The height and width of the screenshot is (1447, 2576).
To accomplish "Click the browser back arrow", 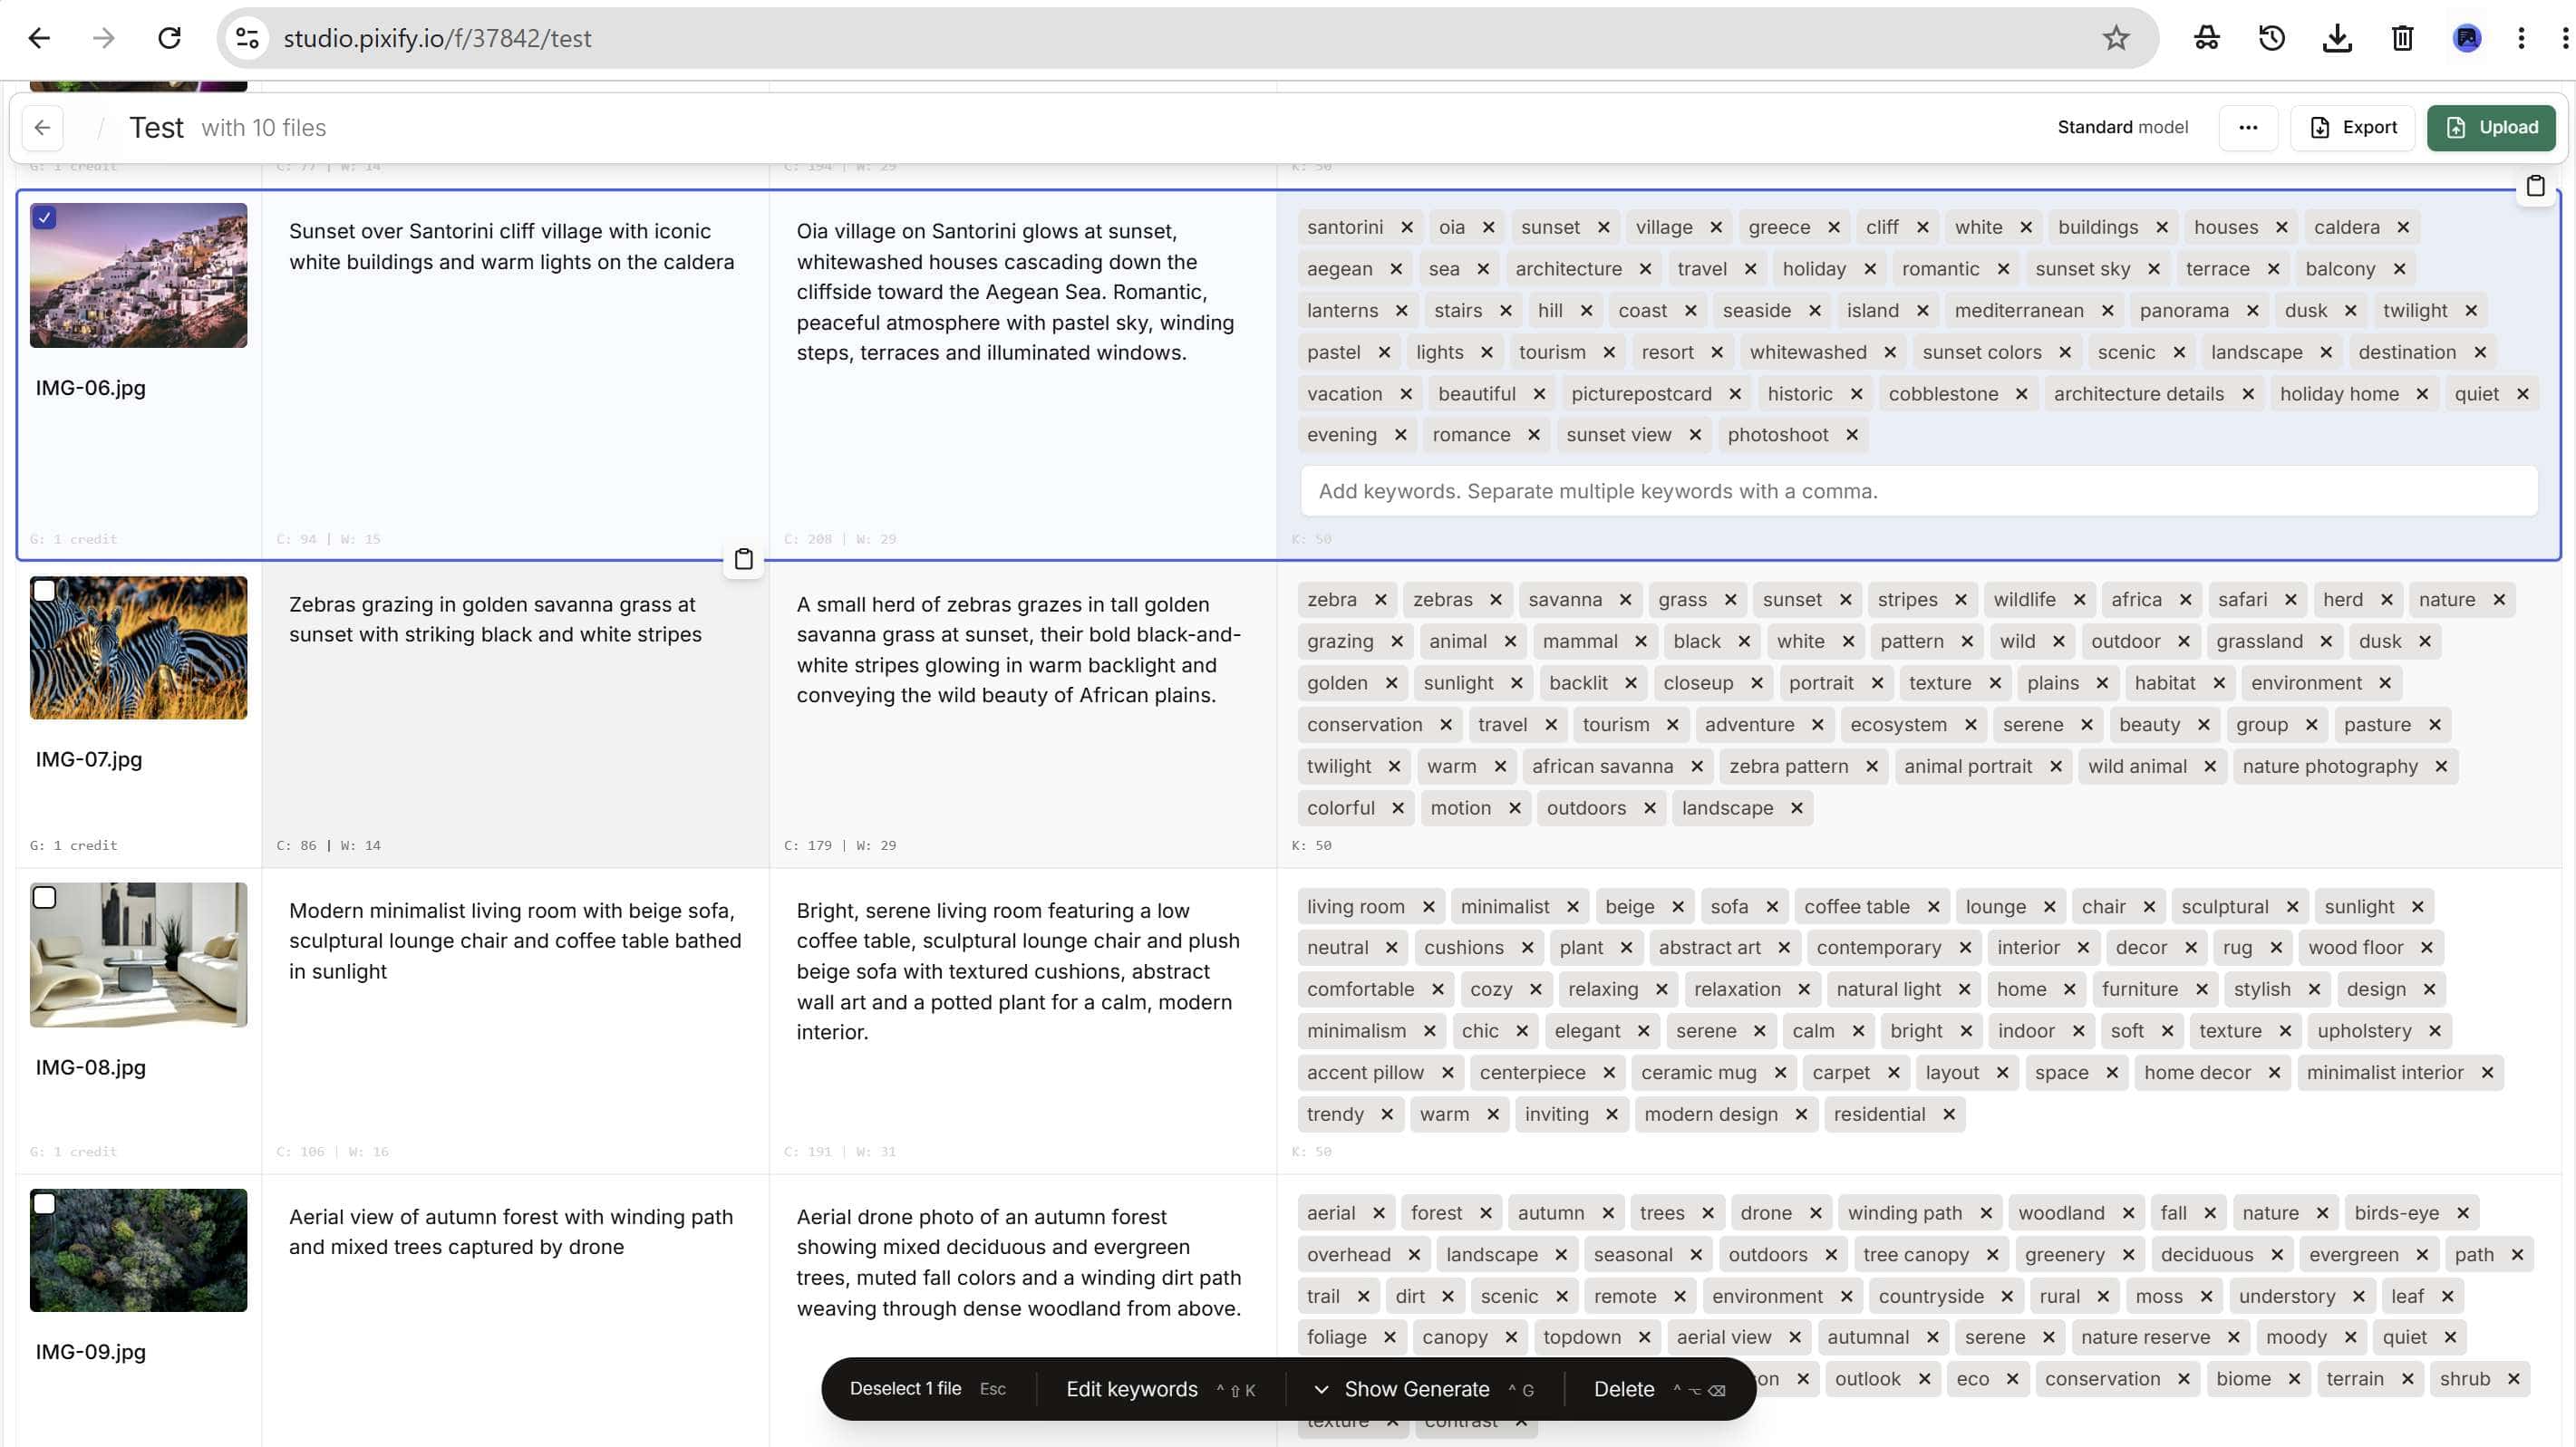I will [x=39, y=38].
